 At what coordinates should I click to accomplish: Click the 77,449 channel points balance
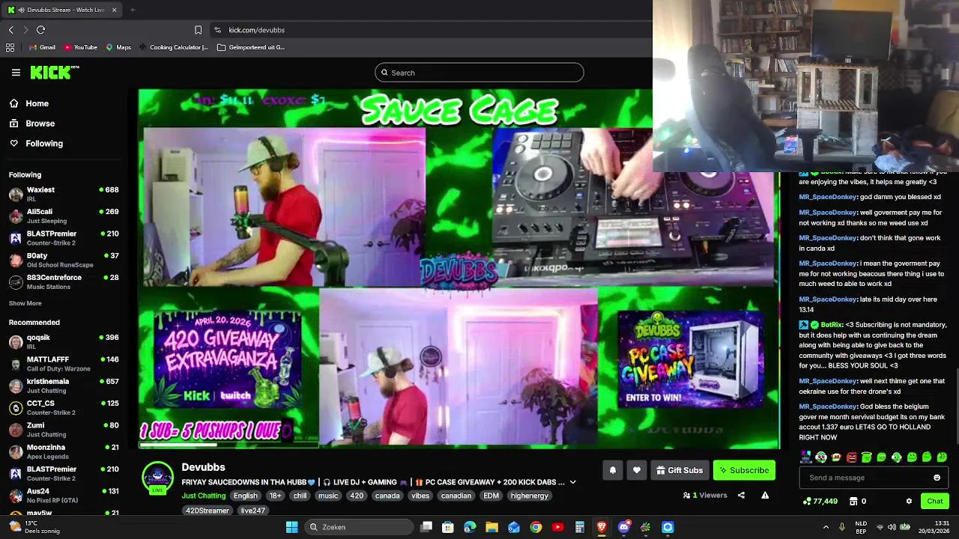click(x=820, y=501)
